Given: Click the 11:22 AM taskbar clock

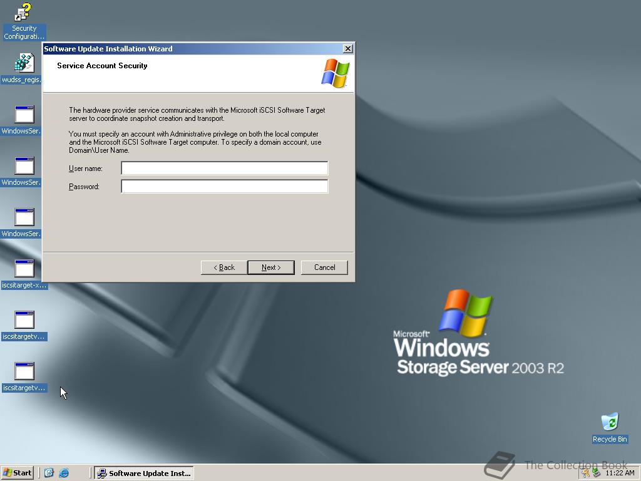Looking at the screenshot, I should click(620, 473).
